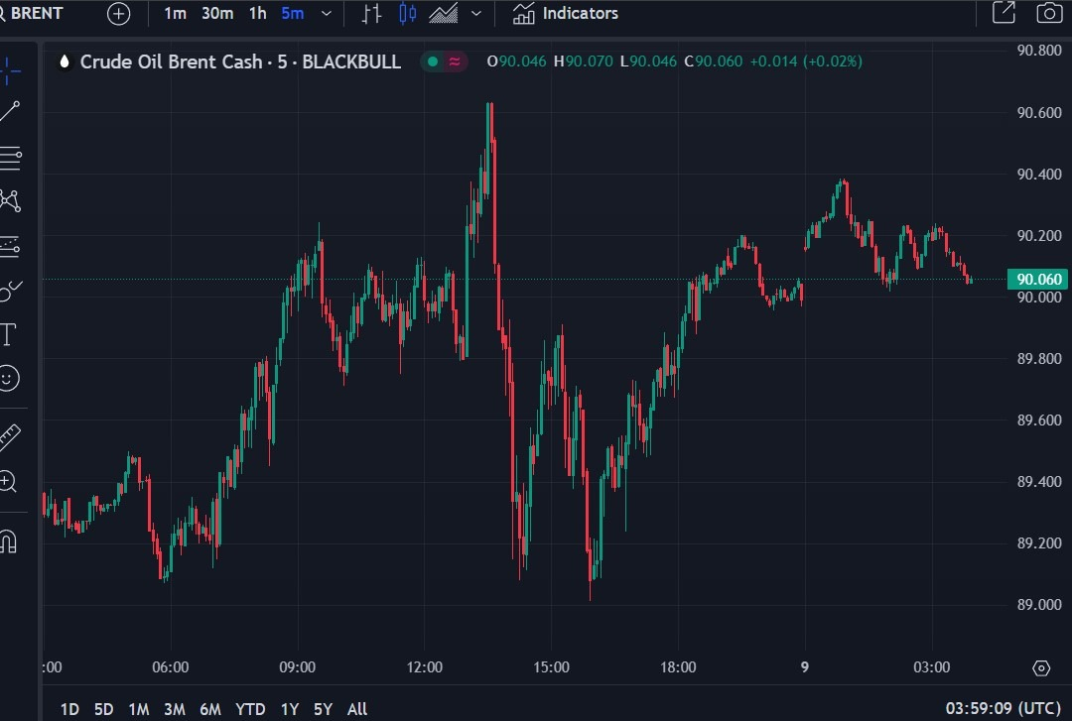Select the brush drawing tool
This screenshot has height=721, width=1072.
(10, 291)
